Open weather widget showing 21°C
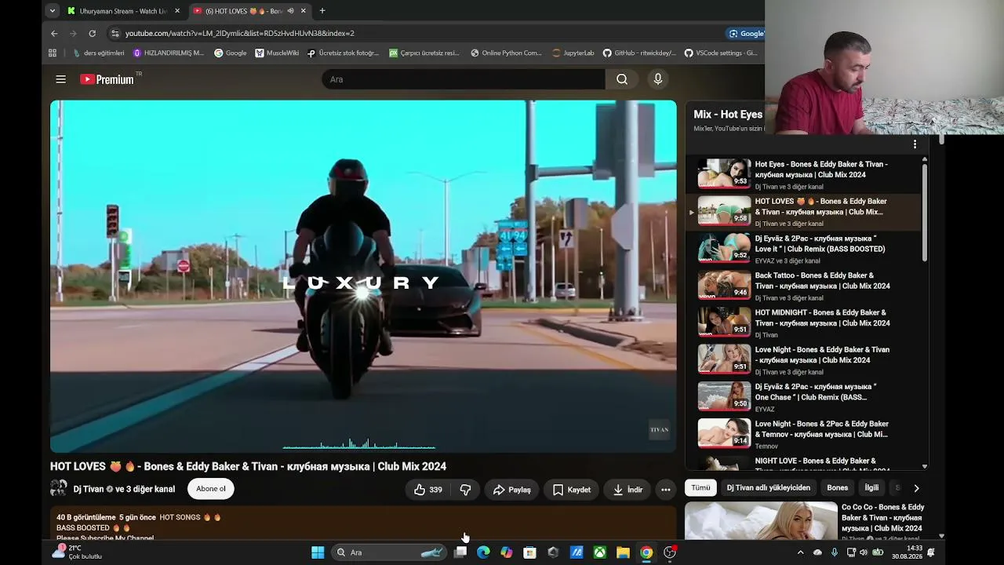 point(77,552)
